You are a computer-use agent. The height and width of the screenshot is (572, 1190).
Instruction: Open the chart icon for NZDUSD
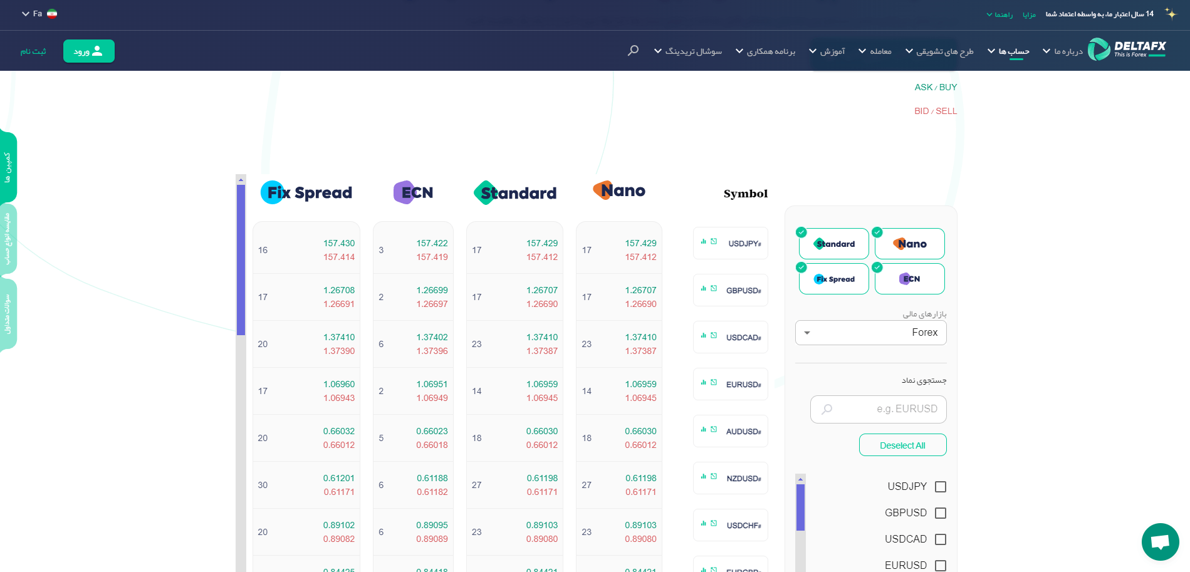tap(704, 476)
